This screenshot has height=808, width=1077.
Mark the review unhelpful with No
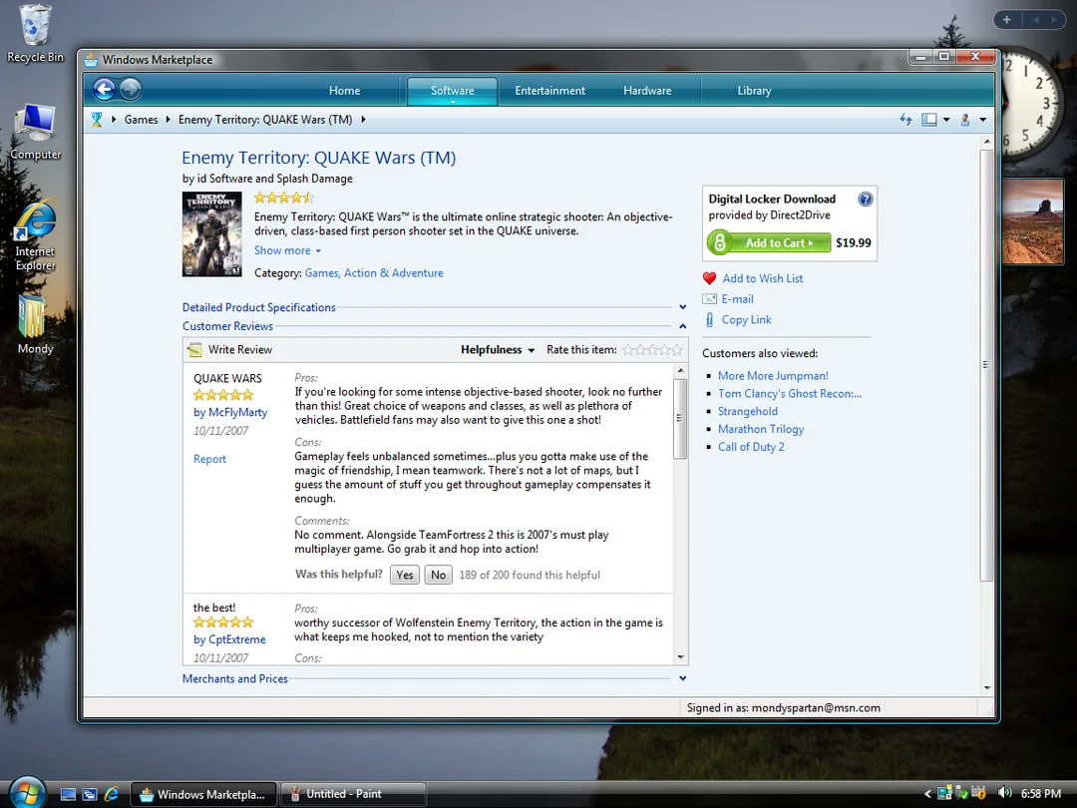[438, 576]
